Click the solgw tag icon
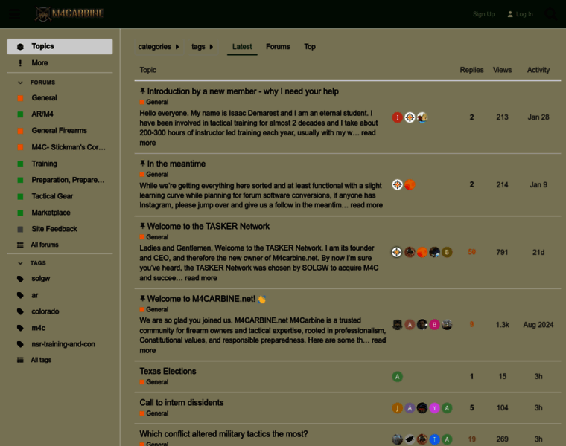566x446 pixels. [x=21, y=279]
